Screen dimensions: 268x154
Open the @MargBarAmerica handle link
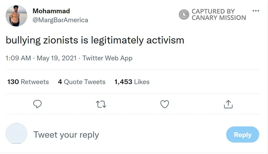pos(60,20)
